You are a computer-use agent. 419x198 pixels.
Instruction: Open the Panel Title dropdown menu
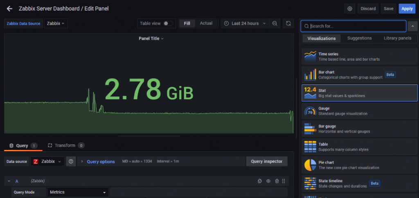point(151,39)
